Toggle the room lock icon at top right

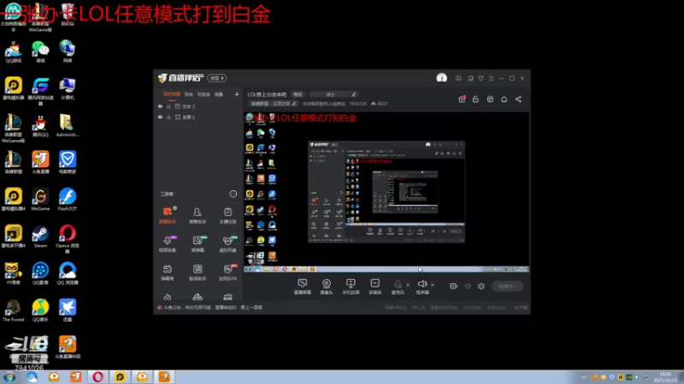475,99
